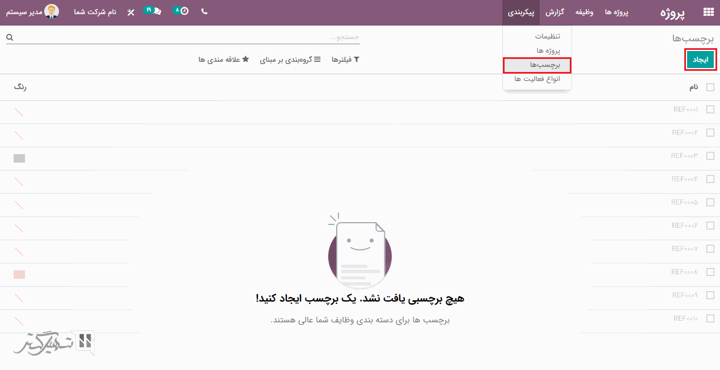Toggle the select-all checkbox beside نام header
Viewport: 720px width, 370px height.
coord(710,87)
